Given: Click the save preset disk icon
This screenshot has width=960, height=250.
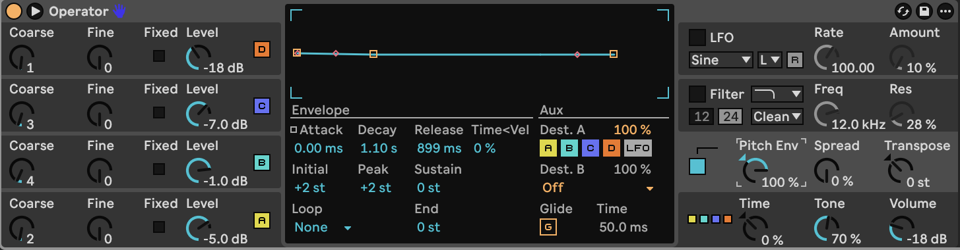Looking at the screenshot, I should (x=924, y=11).
